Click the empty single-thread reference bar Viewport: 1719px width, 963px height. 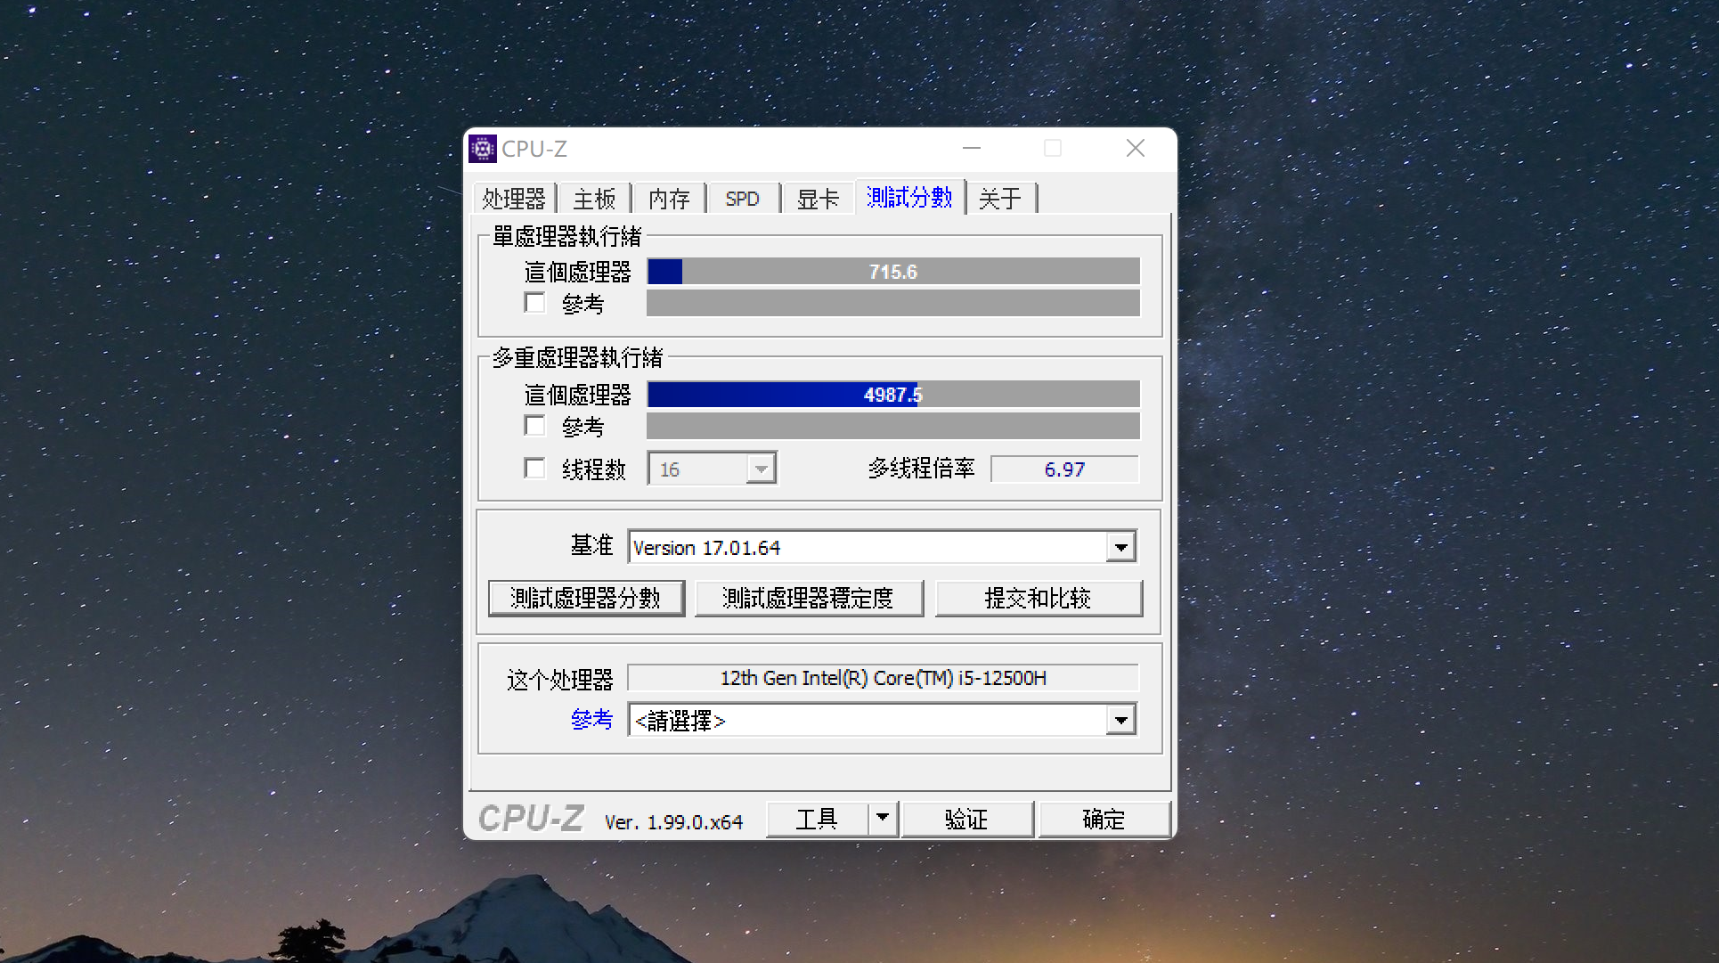[893, 303]
